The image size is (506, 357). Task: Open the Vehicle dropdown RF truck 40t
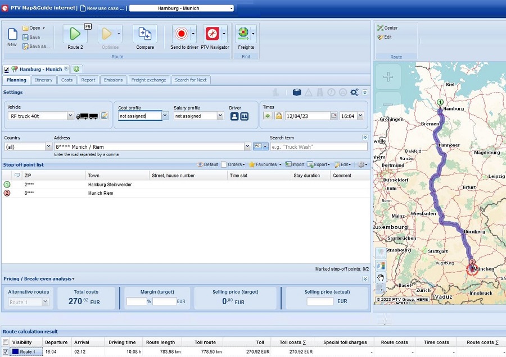70,116
